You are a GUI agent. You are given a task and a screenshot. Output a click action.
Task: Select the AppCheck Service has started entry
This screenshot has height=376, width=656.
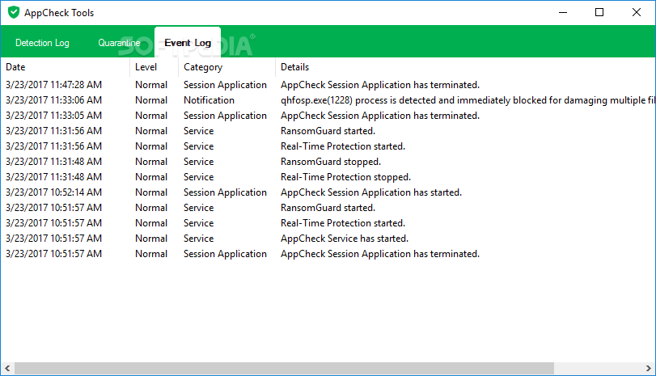coord(328,239)
